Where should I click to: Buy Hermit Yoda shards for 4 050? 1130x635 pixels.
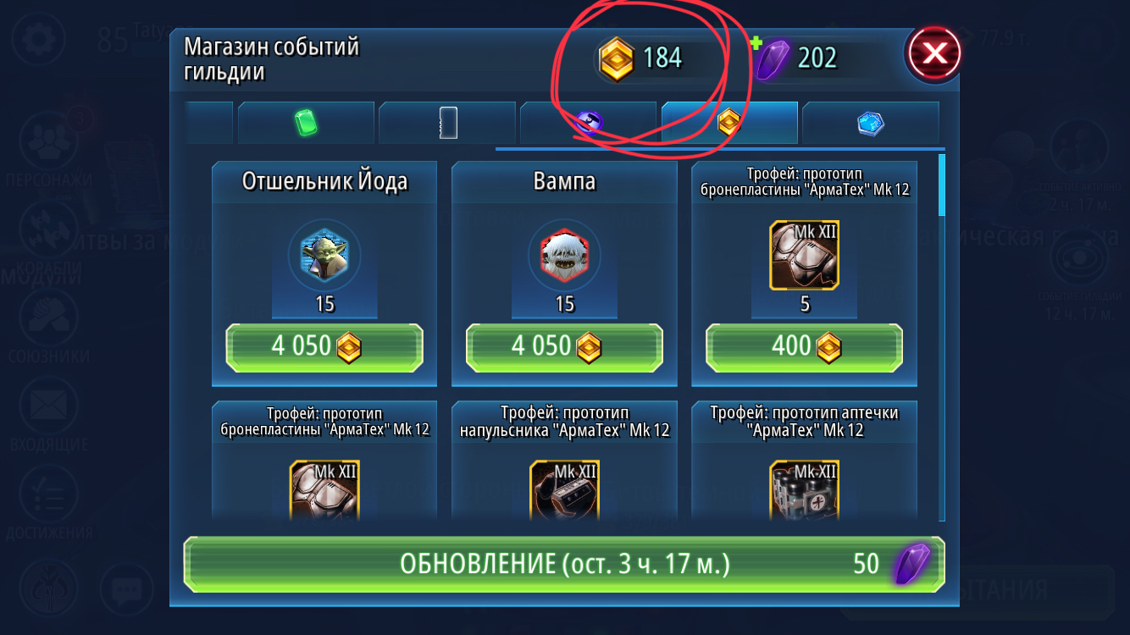(x=324, y=346)
